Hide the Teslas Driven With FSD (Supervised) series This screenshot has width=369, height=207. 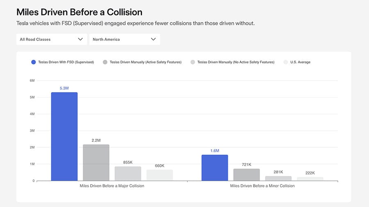66,62
